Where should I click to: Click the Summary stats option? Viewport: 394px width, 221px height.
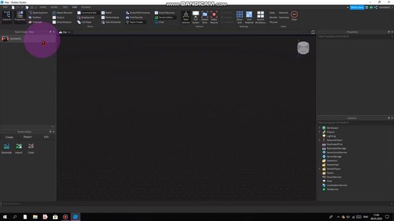[x=284, y=17]
